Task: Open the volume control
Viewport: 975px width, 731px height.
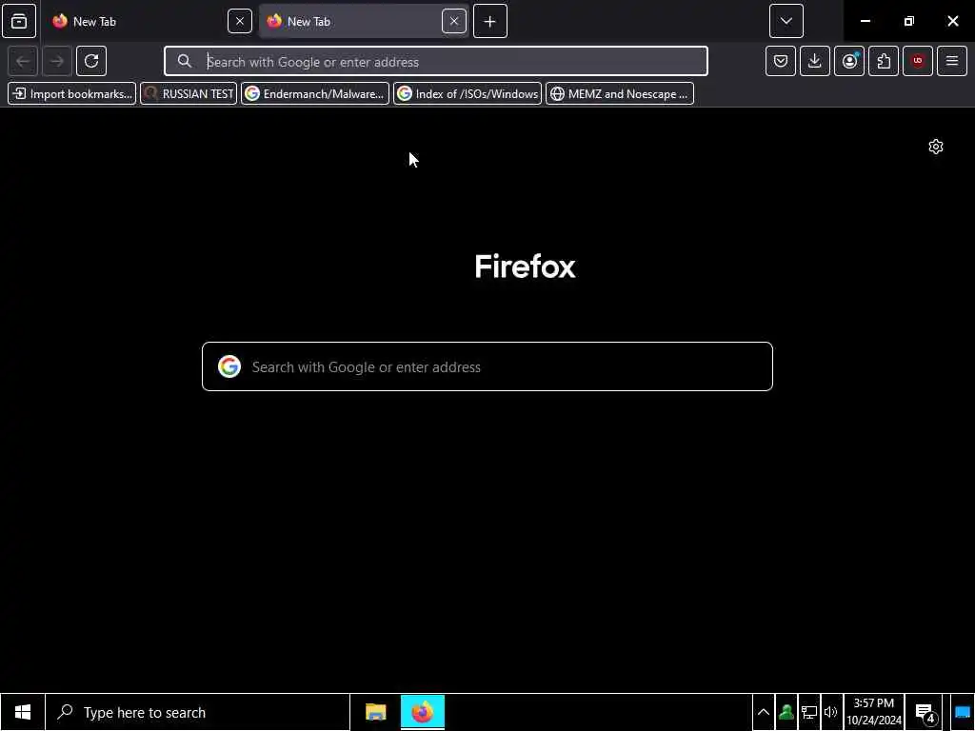Action: click(831, 712)
